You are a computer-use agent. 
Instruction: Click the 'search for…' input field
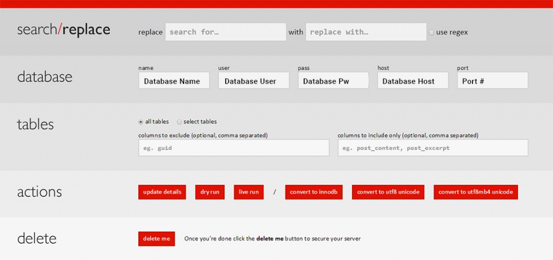[225, 32]
